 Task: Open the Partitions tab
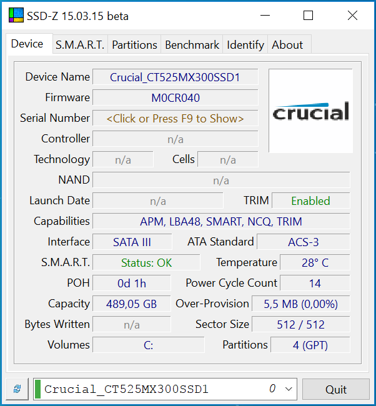coord(134,45)
